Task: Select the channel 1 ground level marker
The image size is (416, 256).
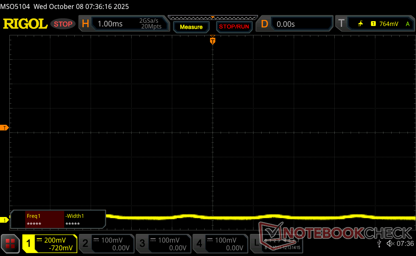Action: [x=4, y=220]
